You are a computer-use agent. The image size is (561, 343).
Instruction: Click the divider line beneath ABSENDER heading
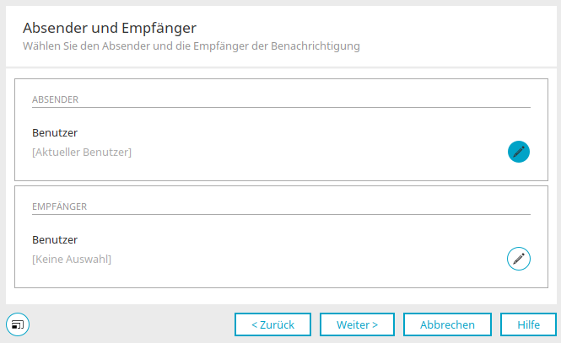281,107
